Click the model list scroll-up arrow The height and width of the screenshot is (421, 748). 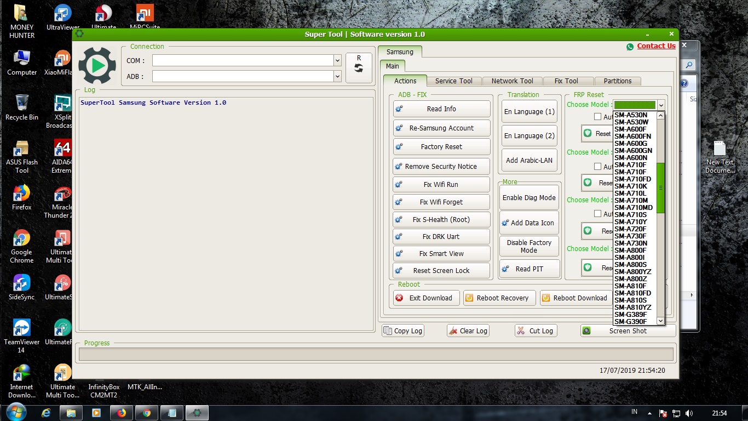660,116
